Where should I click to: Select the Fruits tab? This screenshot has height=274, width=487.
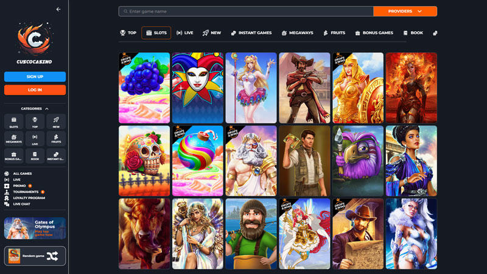(x=334, y=33)
